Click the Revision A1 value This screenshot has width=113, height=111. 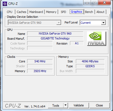click(77, 43)
